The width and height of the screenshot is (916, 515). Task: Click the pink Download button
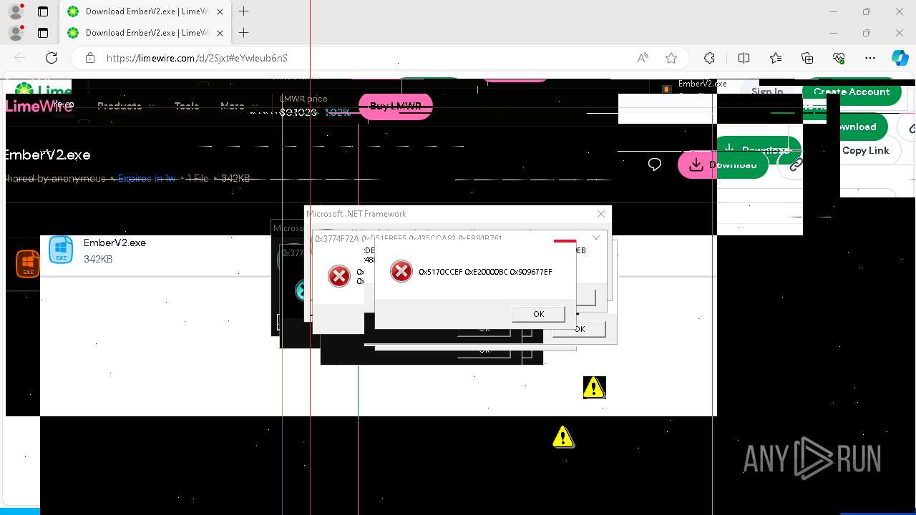[x=723, y=165]
